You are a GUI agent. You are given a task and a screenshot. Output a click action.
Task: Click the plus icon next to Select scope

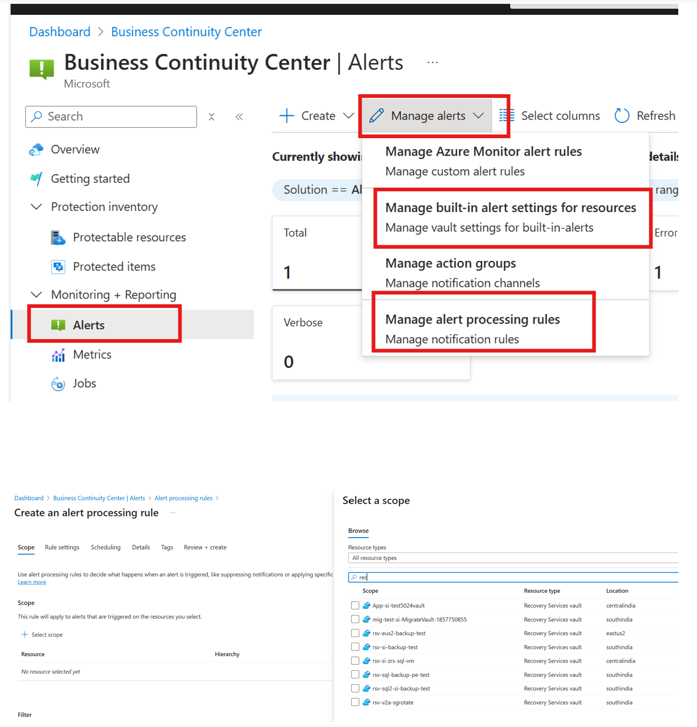click(x=25, y=635)
